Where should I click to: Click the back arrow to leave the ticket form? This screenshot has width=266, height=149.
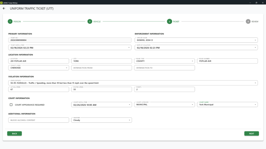coord(4,8)
